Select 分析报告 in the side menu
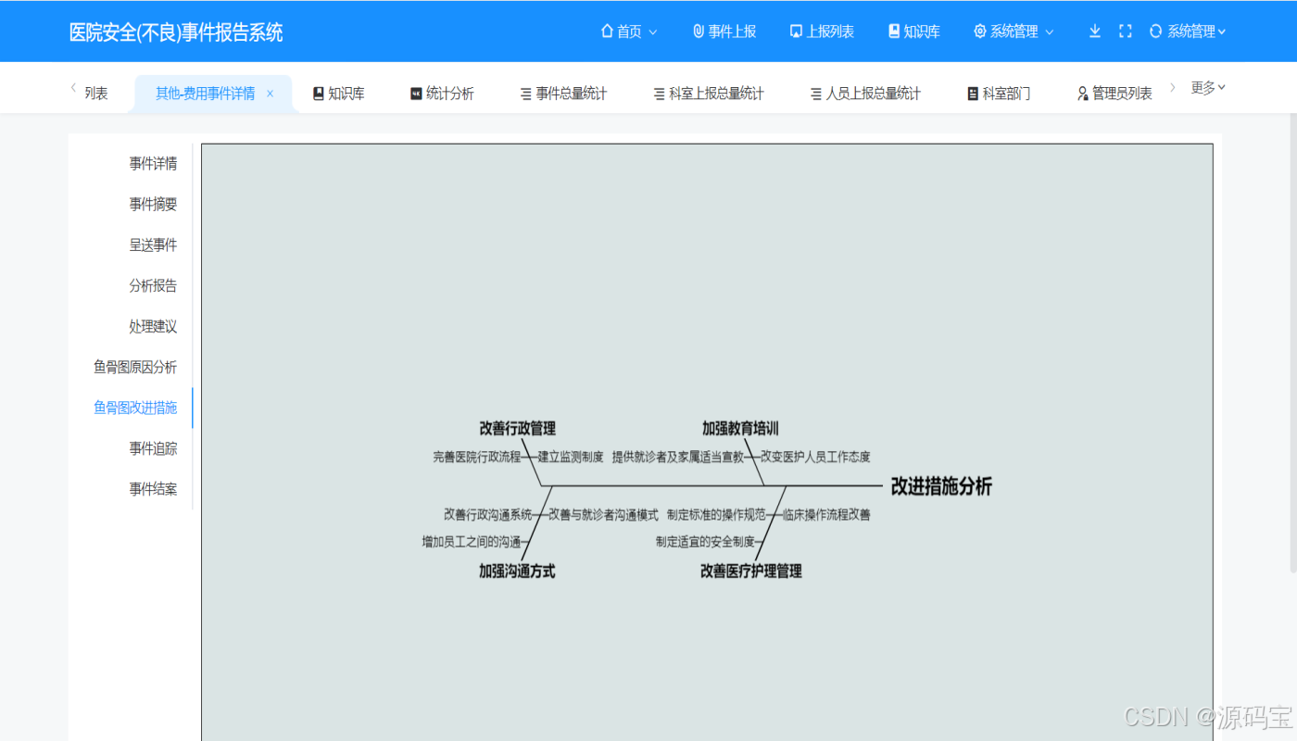1297x741 pixels. coord(153,286)
